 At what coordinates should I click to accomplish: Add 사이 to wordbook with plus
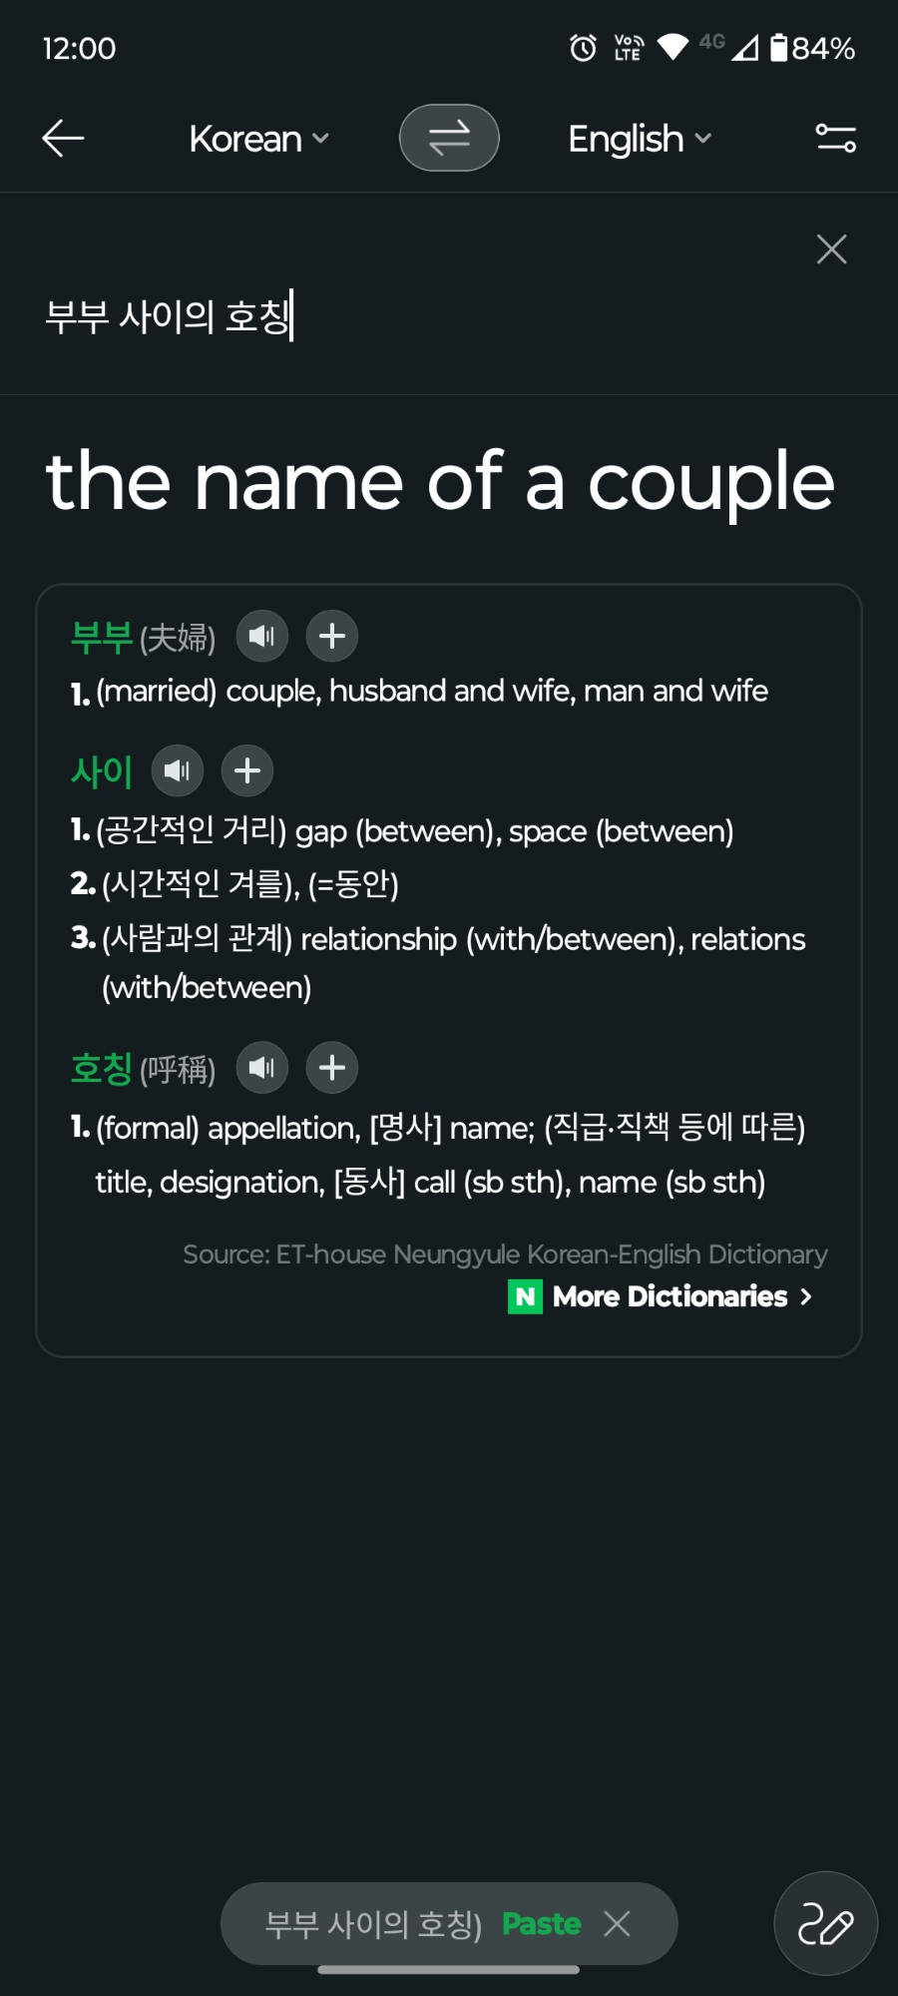click(247, 770)
